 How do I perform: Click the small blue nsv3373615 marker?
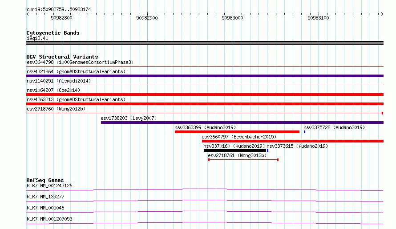(268, 150)
